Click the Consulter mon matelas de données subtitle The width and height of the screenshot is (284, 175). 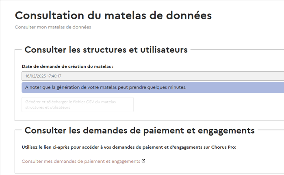coord(53,27)
